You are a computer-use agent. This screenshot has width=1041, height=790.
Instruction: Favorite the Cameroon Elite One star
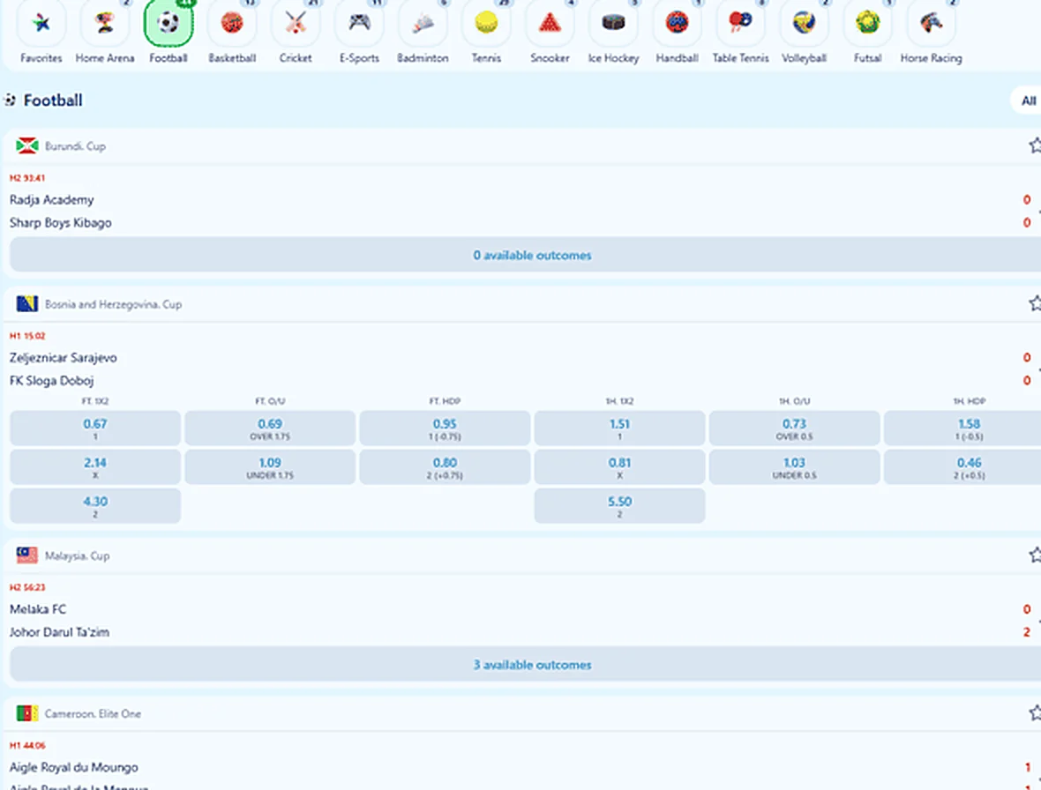coord(1034,713)
